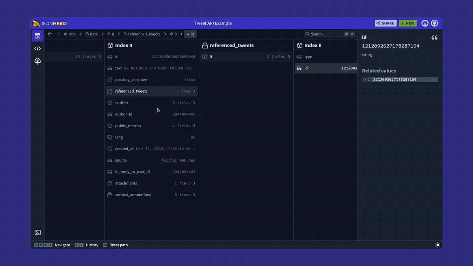This screenshot has width=473, height=266.
Task: Open the GitHub icon in the header
Action: 434,23
